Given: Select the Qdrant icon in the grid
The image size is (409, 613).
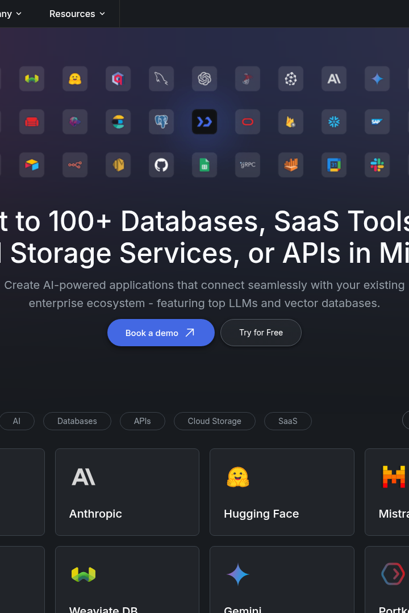Looking at the screenshot, I should [118, 78].
